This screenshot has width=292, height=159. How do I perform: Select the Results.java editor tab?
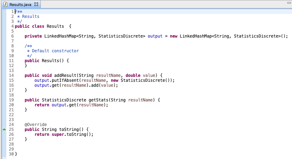[x=21, y=5]
